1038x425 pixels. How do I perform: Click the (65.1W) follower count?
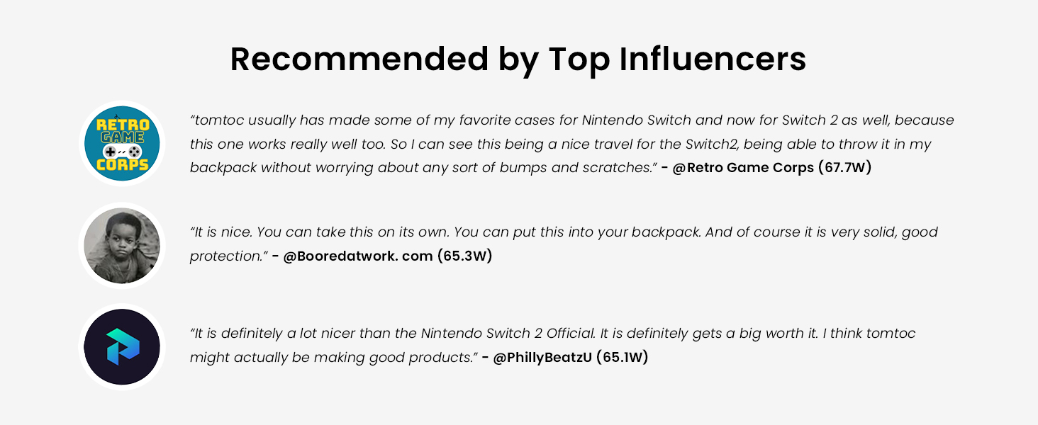coord(622,358)
